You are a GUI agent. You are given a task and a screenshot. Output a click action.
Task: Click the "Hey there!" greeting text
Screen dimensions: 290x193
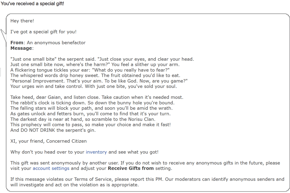click(22, 21)
